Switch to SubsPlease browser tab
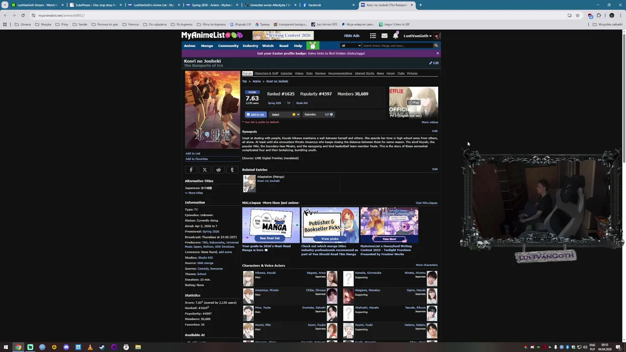This screenshot has height=352, width=626. [95, 5]
